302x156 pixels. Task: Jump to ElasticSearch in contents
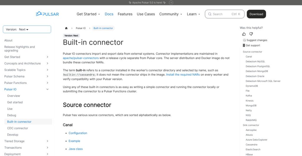click(x=253, y=149)
